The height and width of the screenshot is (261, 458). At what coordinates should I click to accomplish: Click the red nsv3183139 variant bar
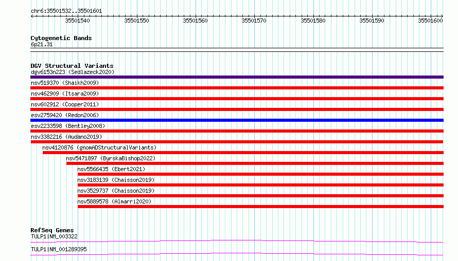pyautogui.click(x=260, y=185)
